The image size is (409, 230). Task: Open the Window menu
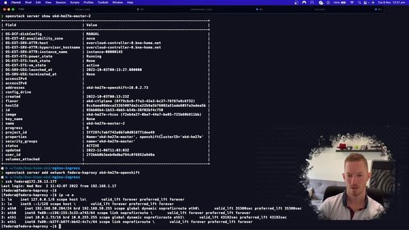pos(118,3)
